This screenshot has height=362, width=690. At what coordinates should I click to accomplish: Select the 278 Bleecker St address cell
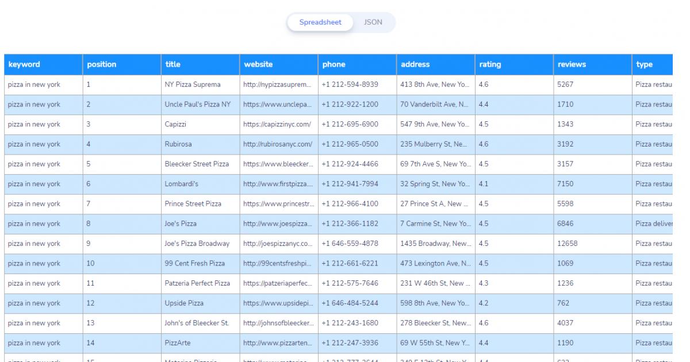click(x=436, y=324)
